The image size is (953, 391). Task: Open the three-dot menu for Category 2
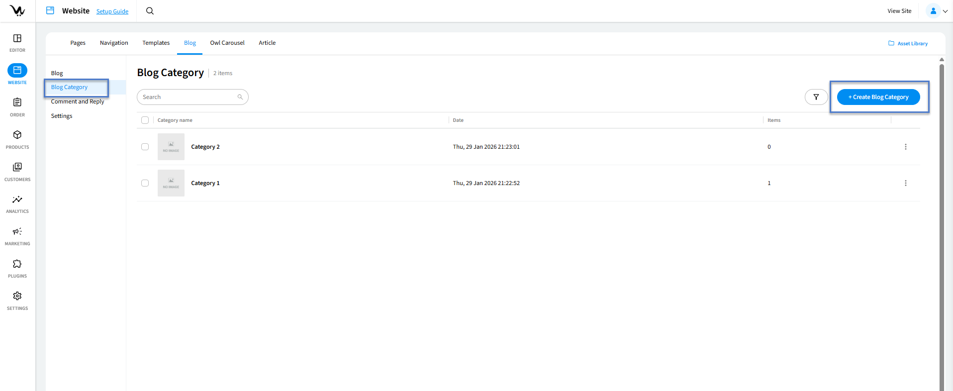[x=905, y=147]
